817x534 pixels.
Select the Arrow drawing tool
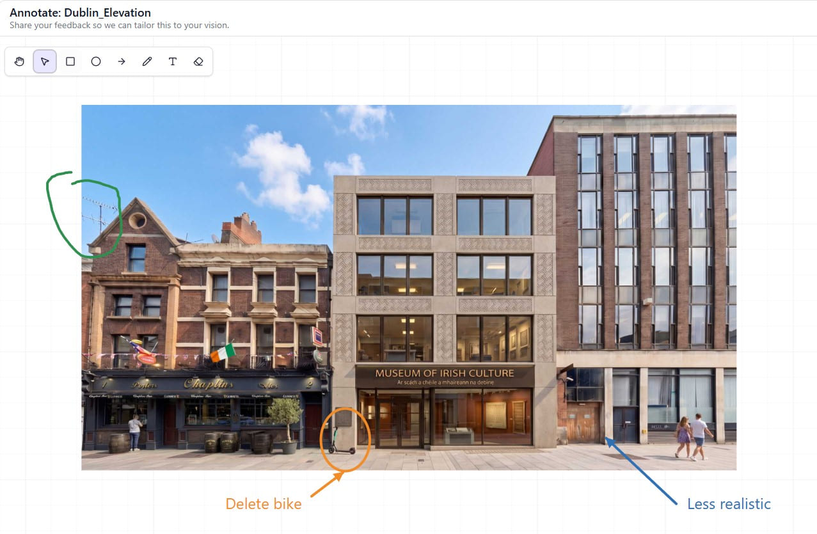(122, 61)
